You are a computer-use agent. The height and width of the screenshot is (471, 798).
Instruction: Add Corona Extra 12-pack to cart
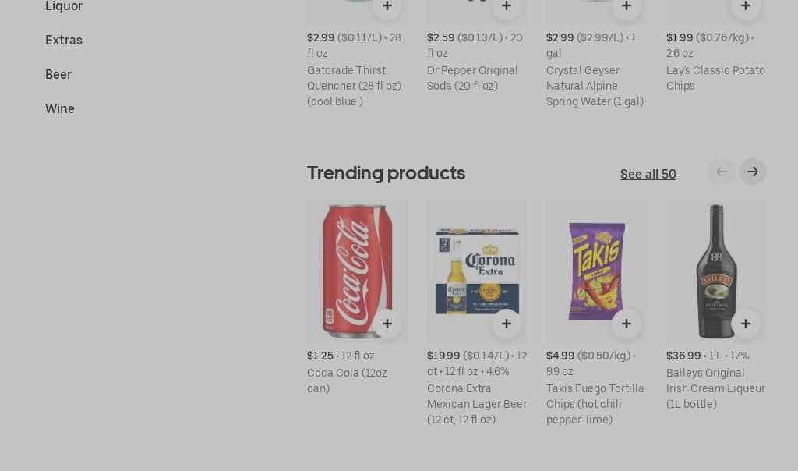point(507,324)
